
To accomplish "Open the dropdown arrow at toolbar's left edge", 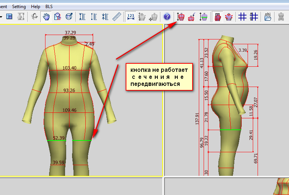I will point(1,17).
